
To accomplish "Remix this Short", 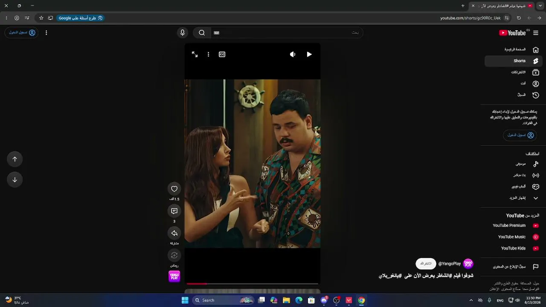I will coord(174,255).
